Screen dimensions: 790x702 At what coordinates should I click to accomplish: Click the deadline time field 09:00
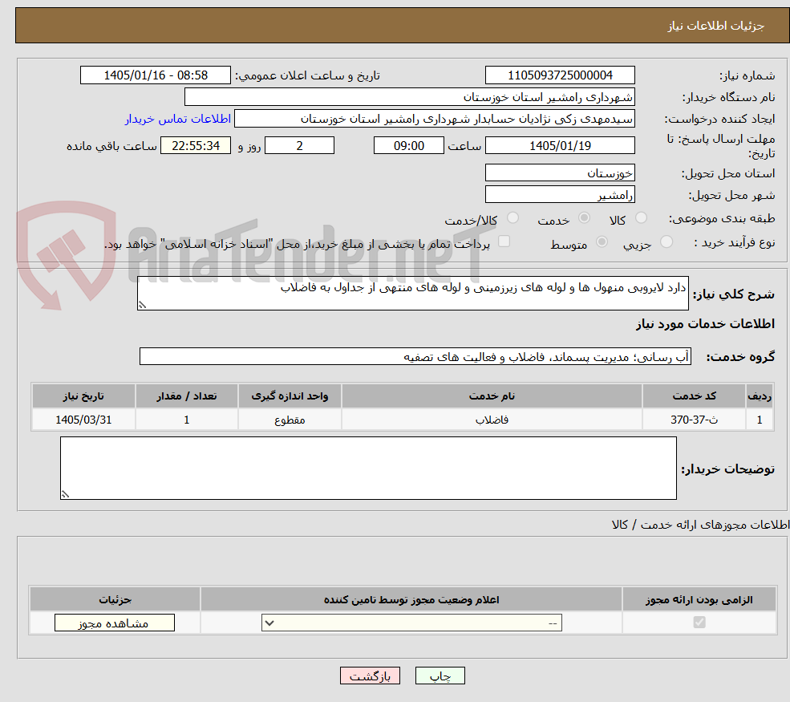[x=408, y=146]
